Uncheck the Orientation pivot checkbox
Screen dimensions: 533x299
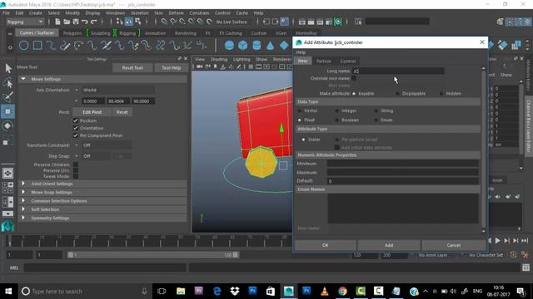pos(76,128)
